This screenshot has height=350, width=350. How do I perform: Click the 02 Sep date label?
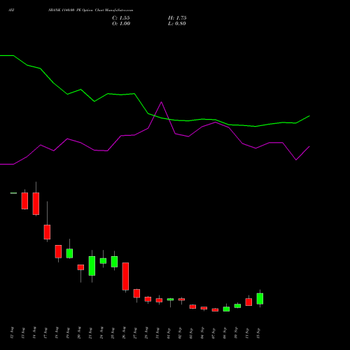(x=180, y=333)
